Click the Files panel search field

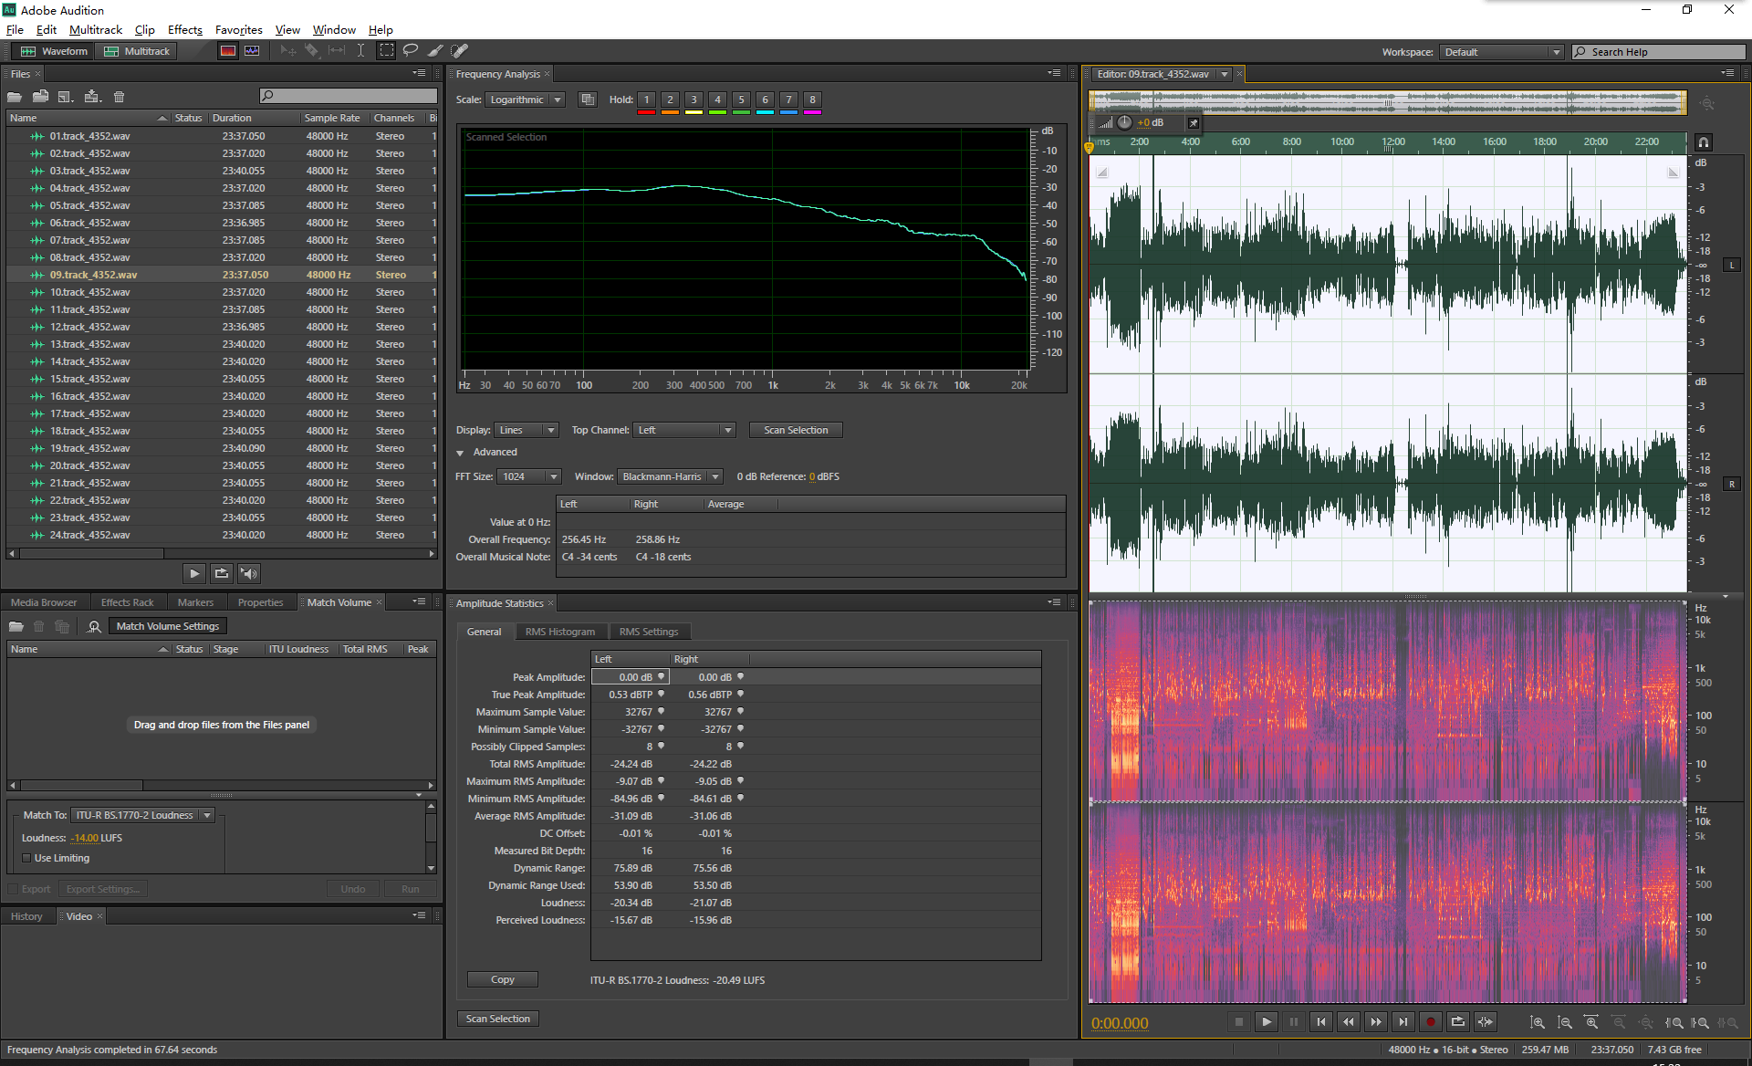pyautogui.click(x=349, y=96)
